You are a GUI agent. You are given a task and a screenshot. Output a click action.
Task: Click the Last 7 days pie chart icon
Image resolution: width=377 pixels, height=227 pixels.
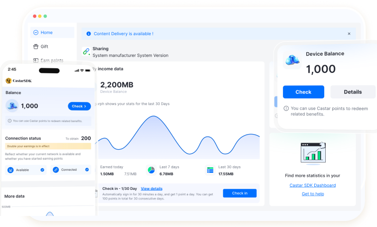[x=151, y=170]
